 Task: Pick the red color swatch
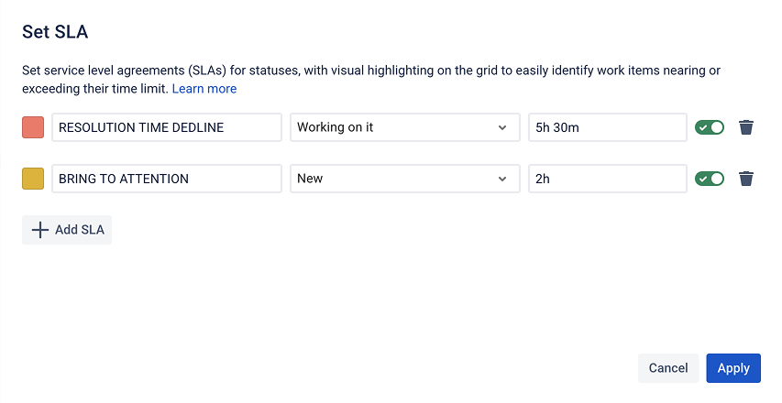(x=33, y=127)
